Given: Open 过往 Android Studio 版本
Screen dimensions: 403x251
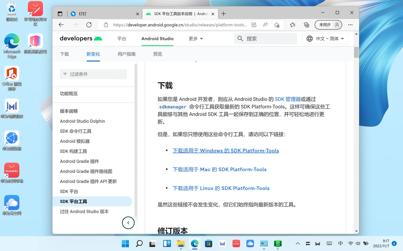Looking at the screenshot, I should [x=84, y=212].
